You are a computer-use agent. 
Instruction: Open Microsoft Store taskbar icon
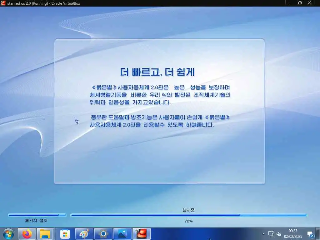[65, 234]
